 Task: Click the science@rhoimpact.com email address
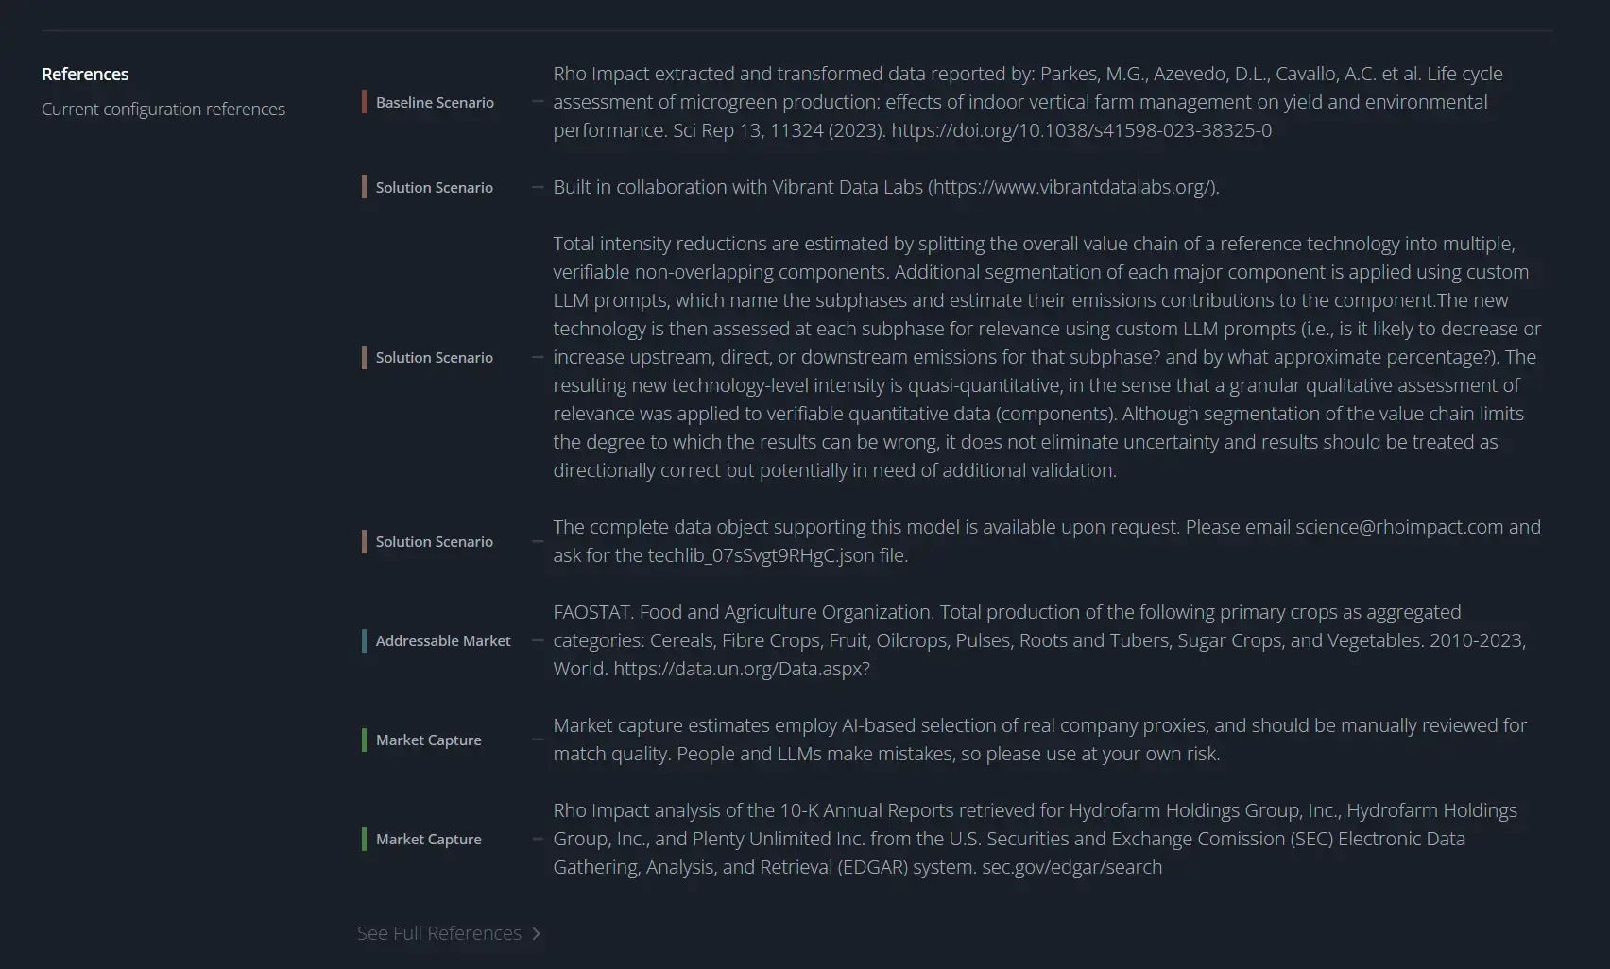click(x=1398, y=527)
